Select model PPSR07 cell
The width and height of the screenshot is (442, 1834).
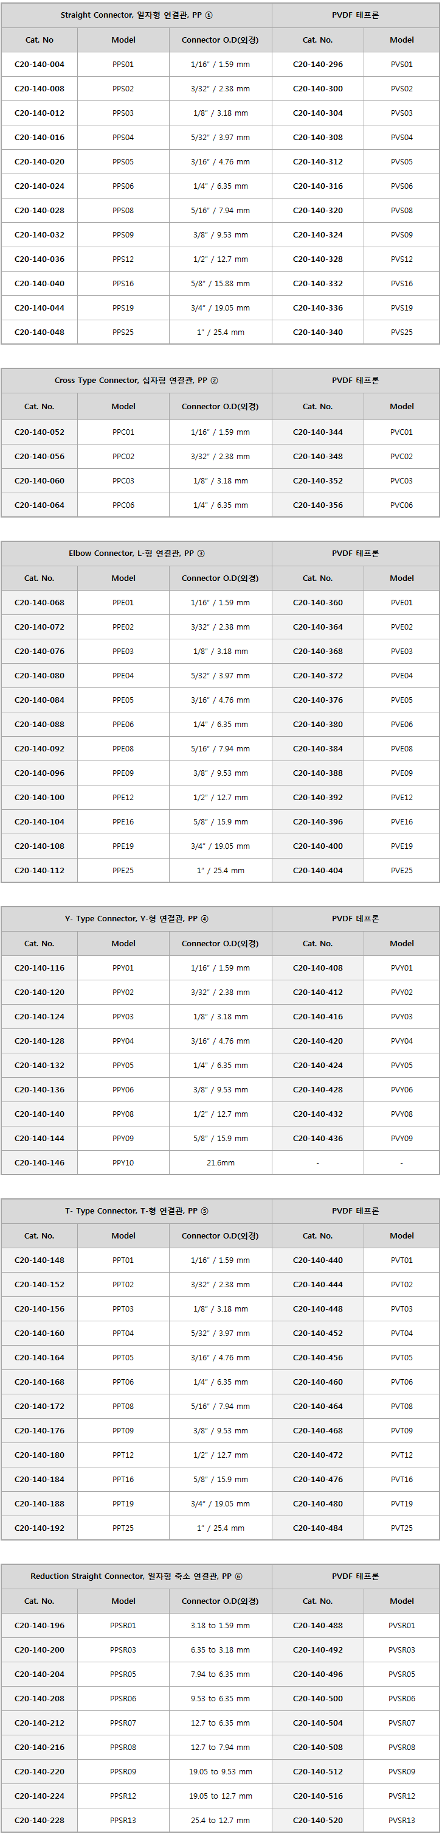coord(123,1723)
